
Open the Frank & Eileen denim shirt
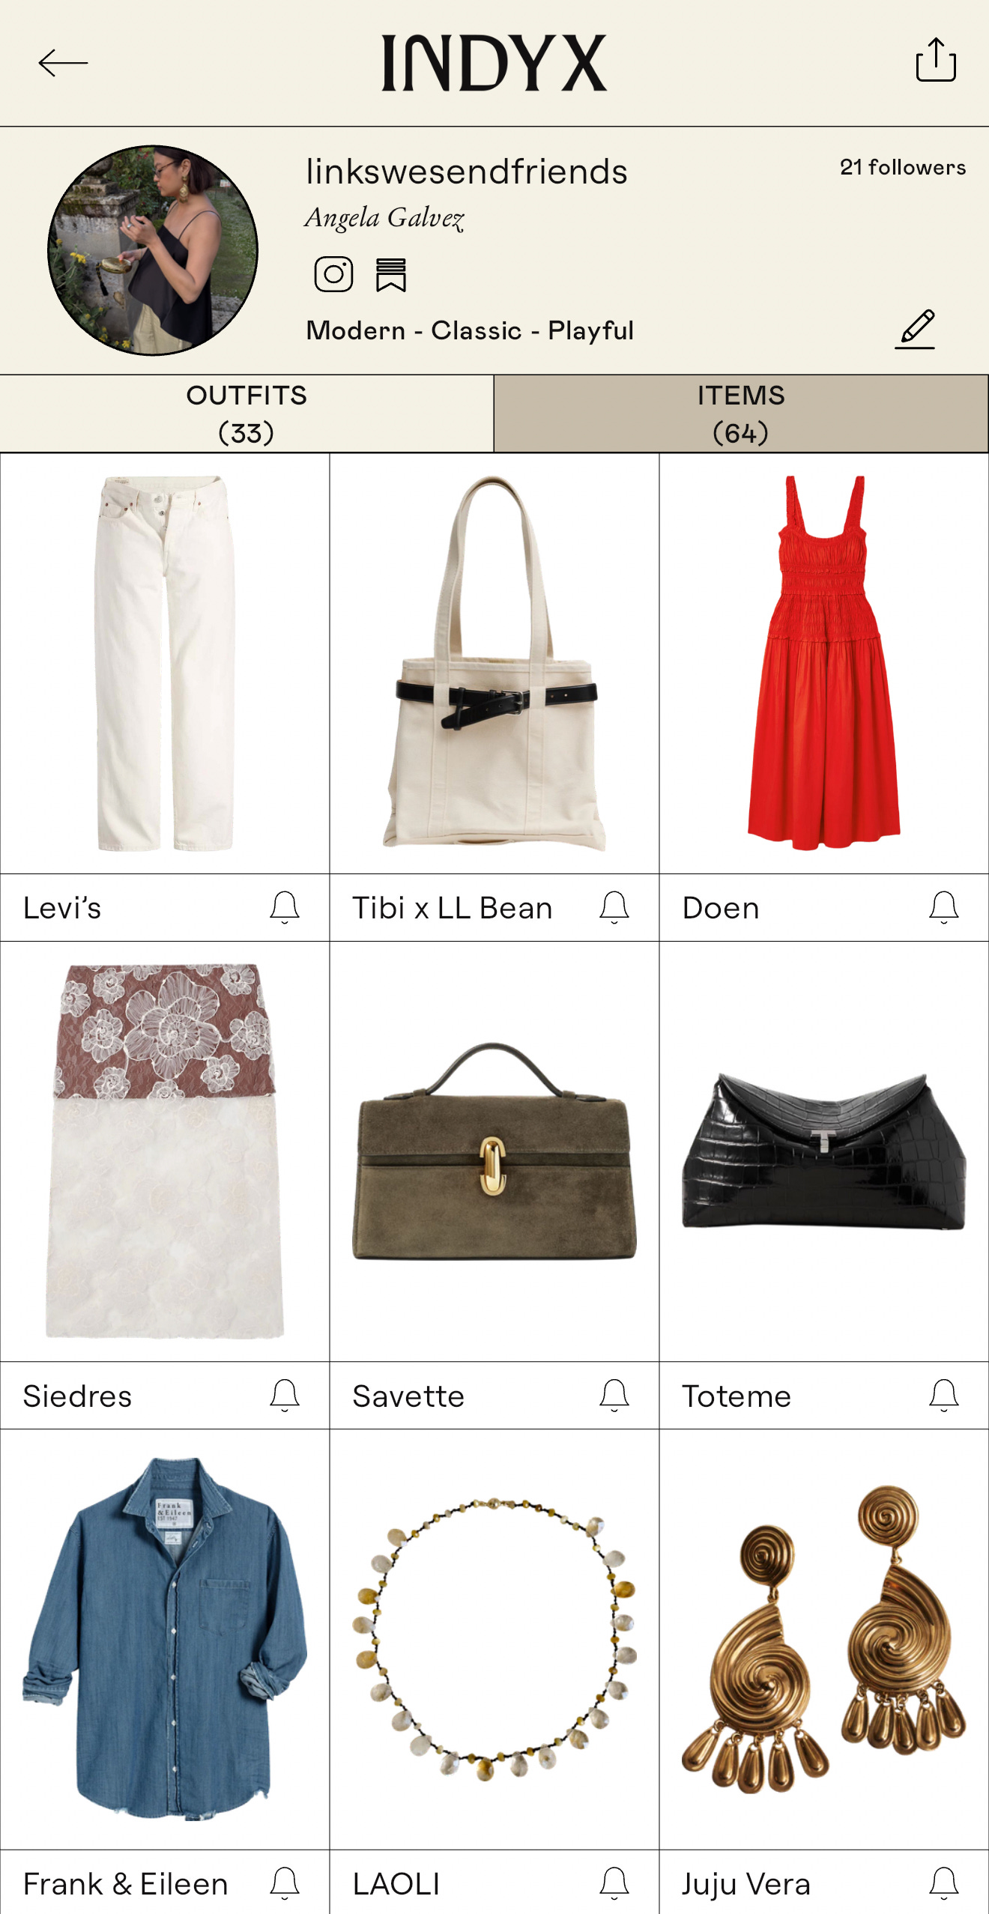pos(165,1639)
